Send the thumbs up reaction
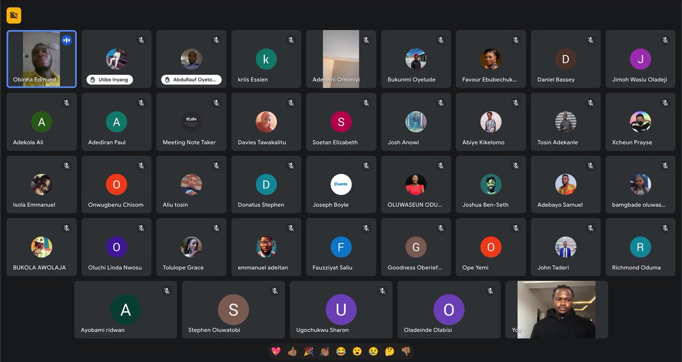The image size is (682, 362). [292, 351]
